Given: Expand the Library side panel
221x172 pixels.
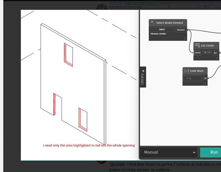Looking at the screenshot, I should pyautogui.click(x=143, y=77).
